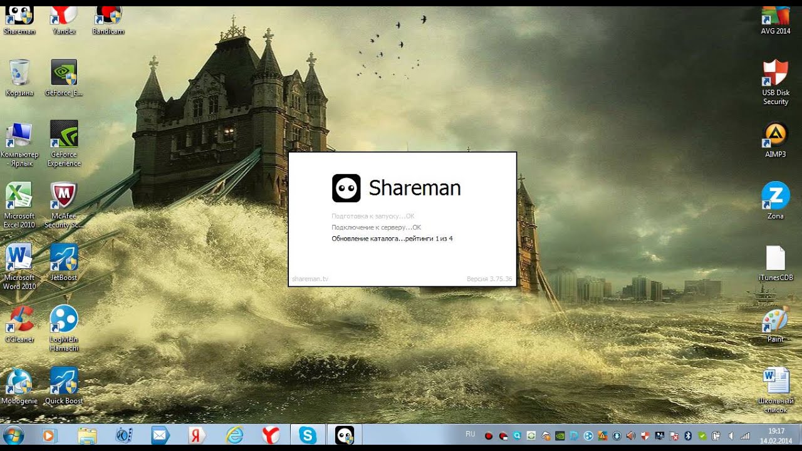Launch Internet Explorer from the taskbar
The width and height of the screenshot is (802, 451).
[x=234, y=435]
